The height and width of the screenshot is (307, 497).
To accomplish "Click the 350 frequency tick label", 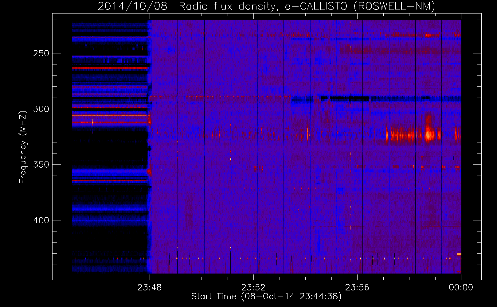I will [x=41, y=165].
